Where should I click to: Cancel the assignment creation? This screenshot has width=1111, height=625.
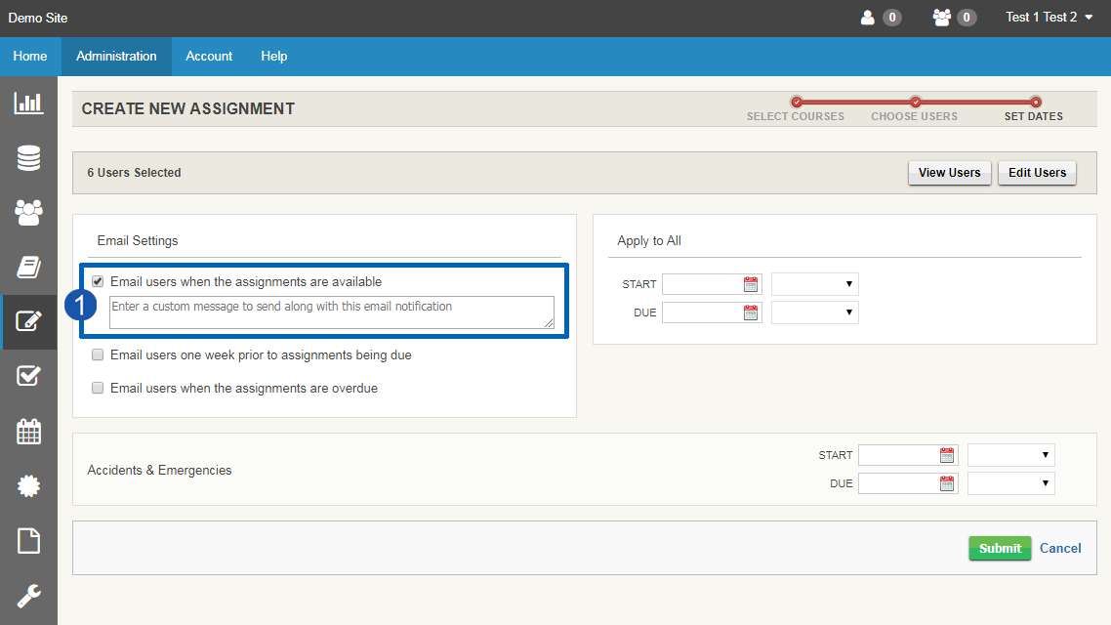(x=1060, y=548)
